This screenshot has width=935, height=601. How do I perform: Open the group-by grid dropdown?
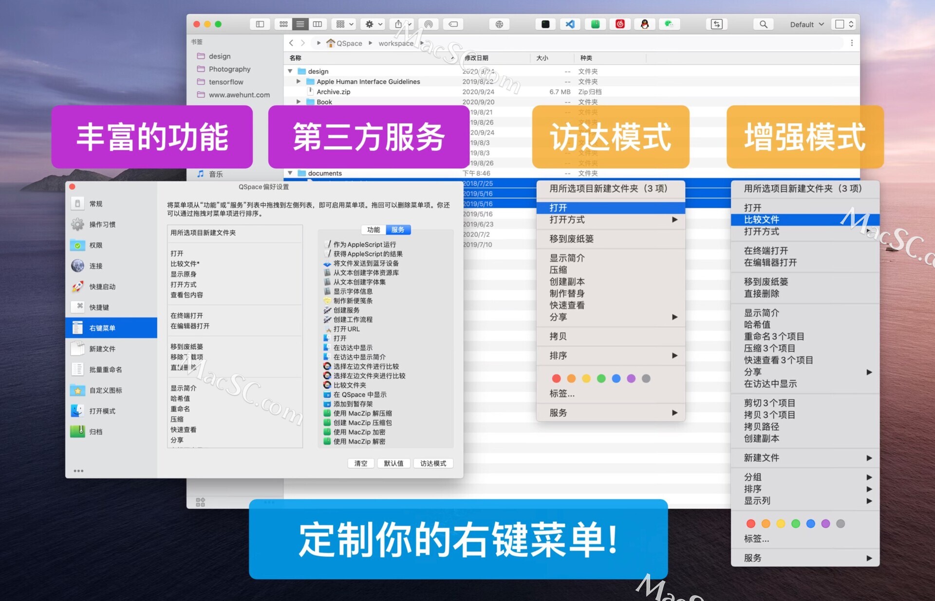344,24
